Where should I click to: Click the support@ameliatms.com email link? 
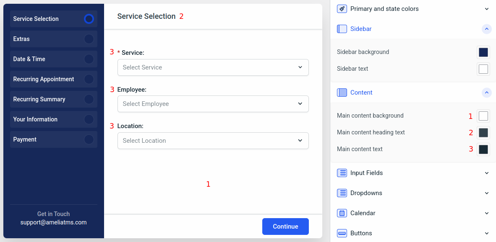tap(54, 222)
